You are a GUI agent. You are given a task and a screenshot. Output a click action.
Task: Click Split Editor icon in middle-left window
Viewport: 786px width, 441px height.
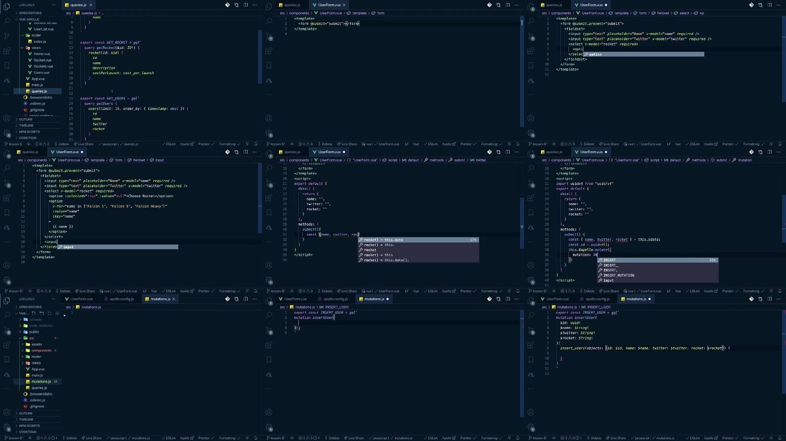point(246,152)
